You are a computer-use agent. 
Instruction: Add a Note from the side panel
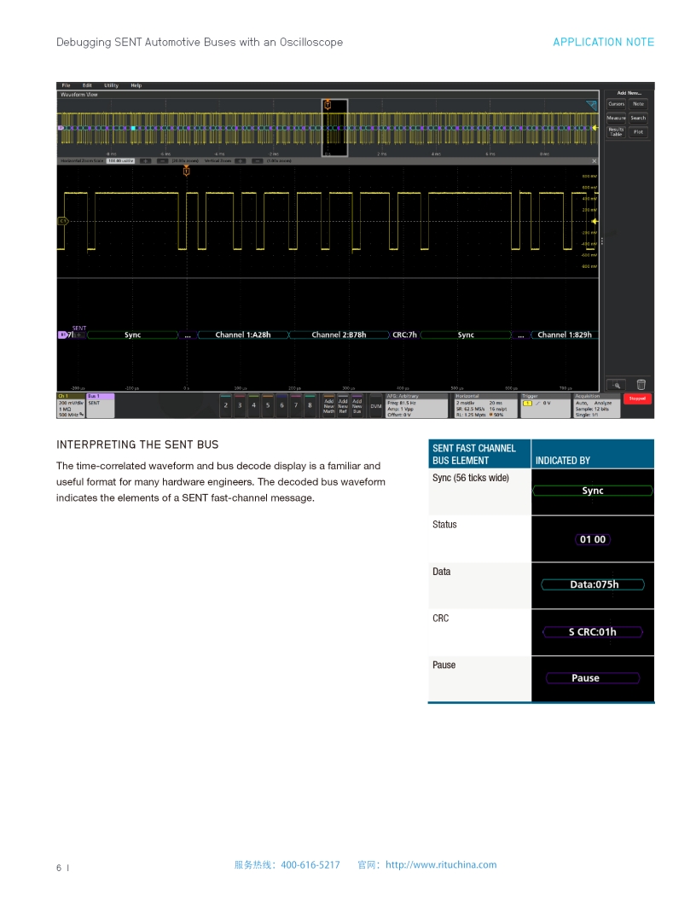tap(638, 104)
